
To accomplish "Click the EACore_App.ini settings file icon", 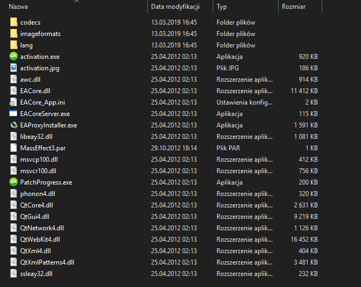I will click(14, 102).
